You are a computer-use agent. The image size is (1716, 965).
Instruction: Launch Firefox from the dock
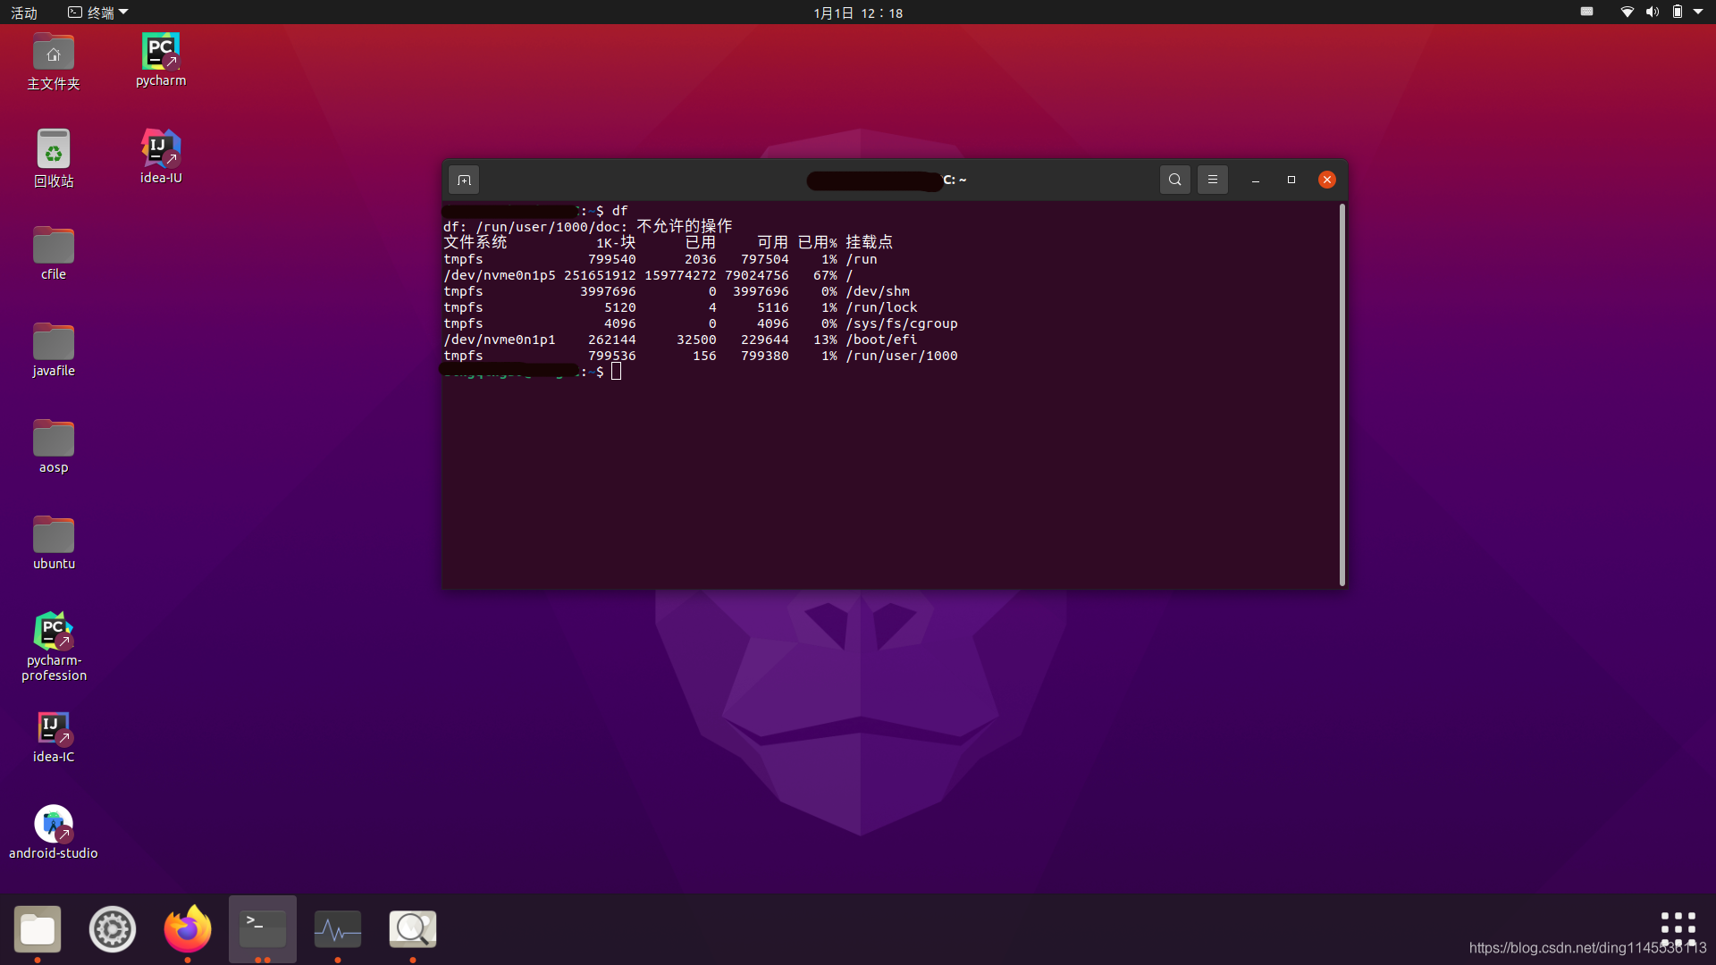point(187,928)
